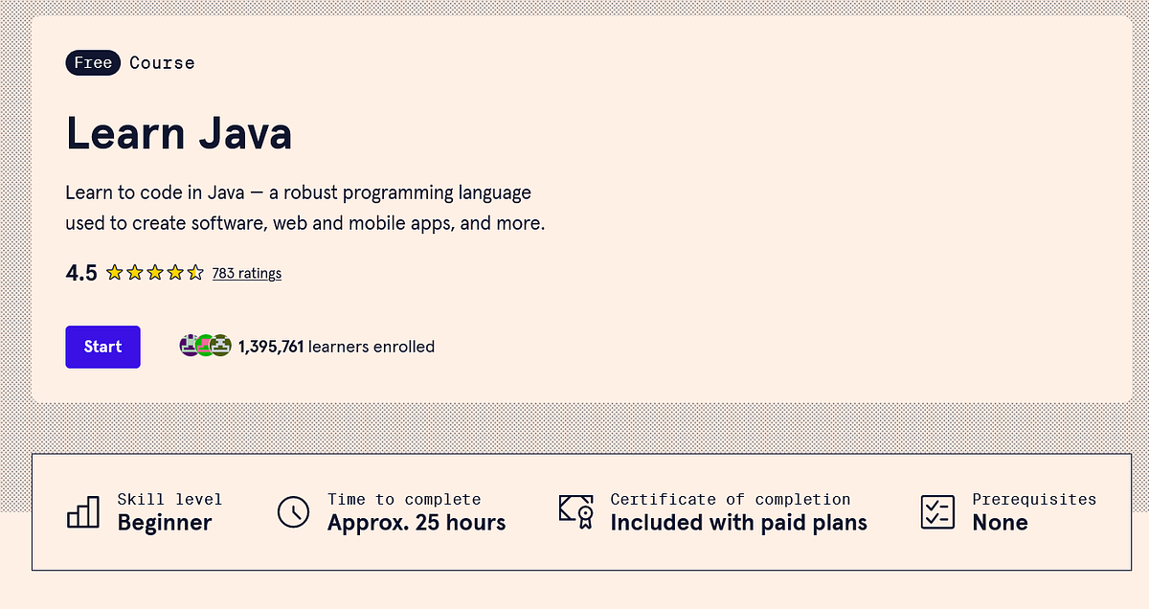Image resolution: width=1149 pixels, height=609 pixels.
Task: Click the Learn Java heading
Action: [x=179, y=133]
